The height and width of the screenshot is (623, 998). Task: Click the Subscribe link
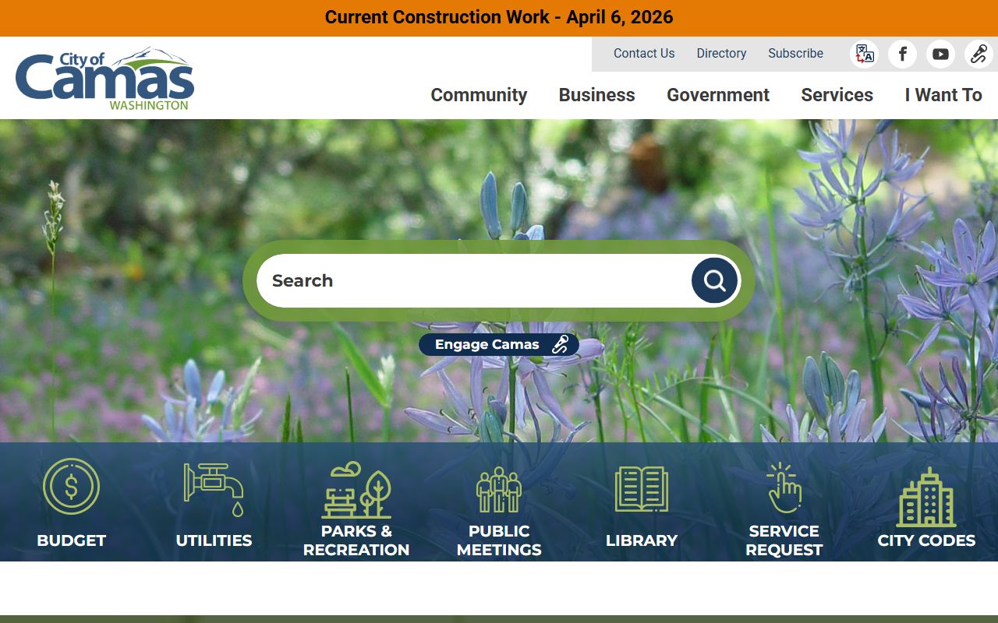[795, 54]
